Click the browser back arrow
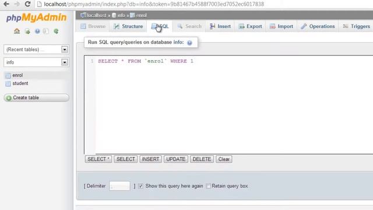 coord(6,4)
